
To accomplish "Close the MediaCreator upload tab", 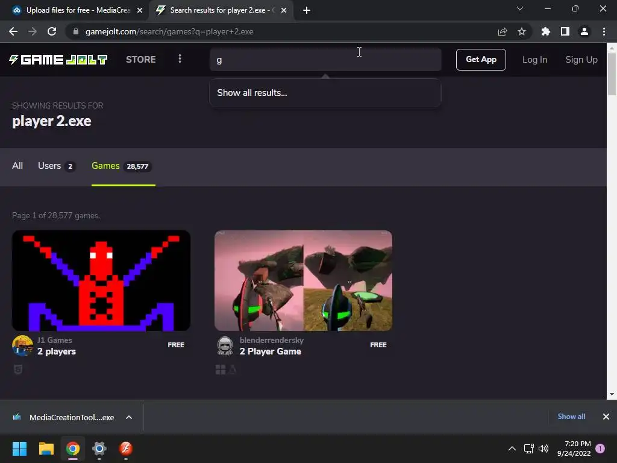I will coord(140,10).
